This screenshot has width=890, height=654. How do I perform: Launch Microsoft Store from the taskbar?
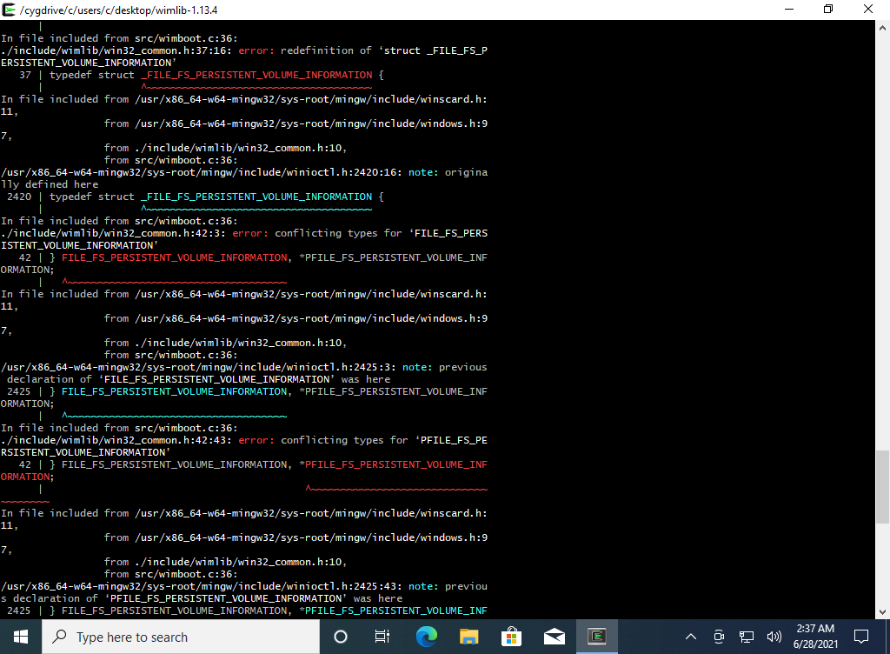coord(511,637)
